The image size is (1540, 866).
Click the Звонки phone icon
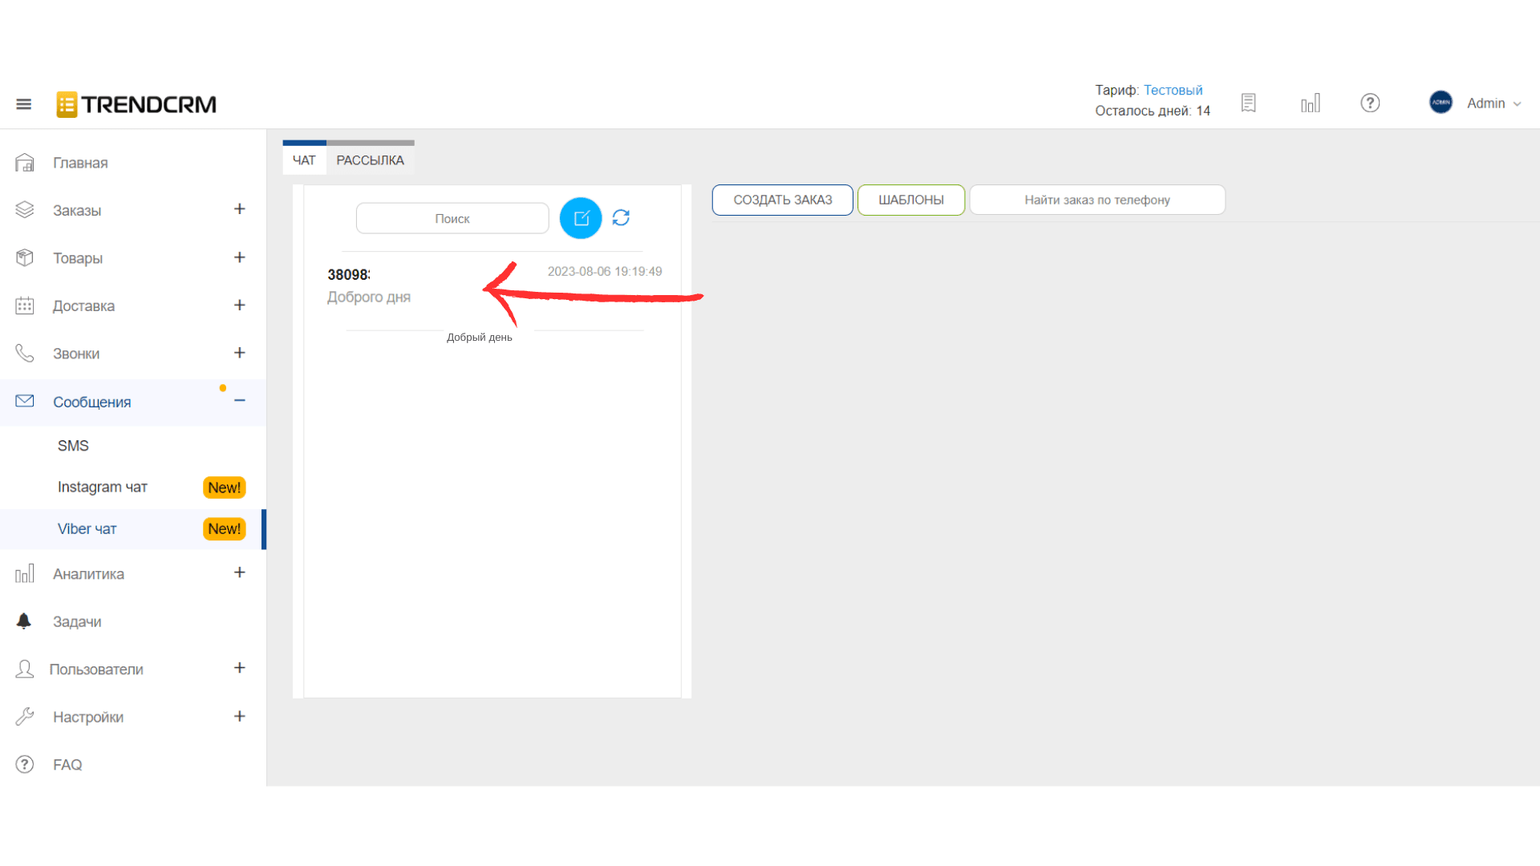pyautogui.click(x=25, y=353)
